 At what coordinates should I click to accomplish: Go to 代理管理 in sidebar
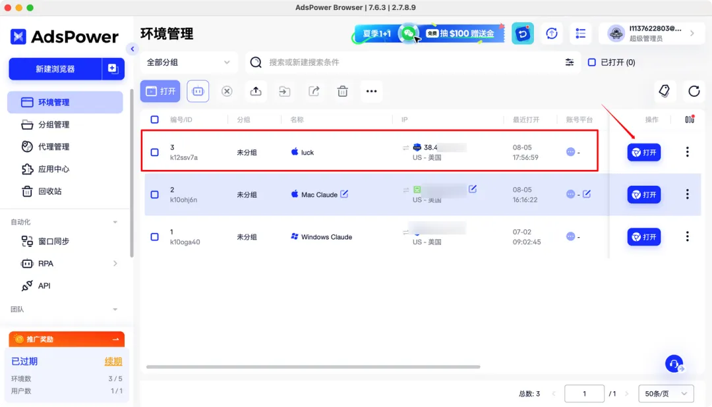(x=53, y=147)
